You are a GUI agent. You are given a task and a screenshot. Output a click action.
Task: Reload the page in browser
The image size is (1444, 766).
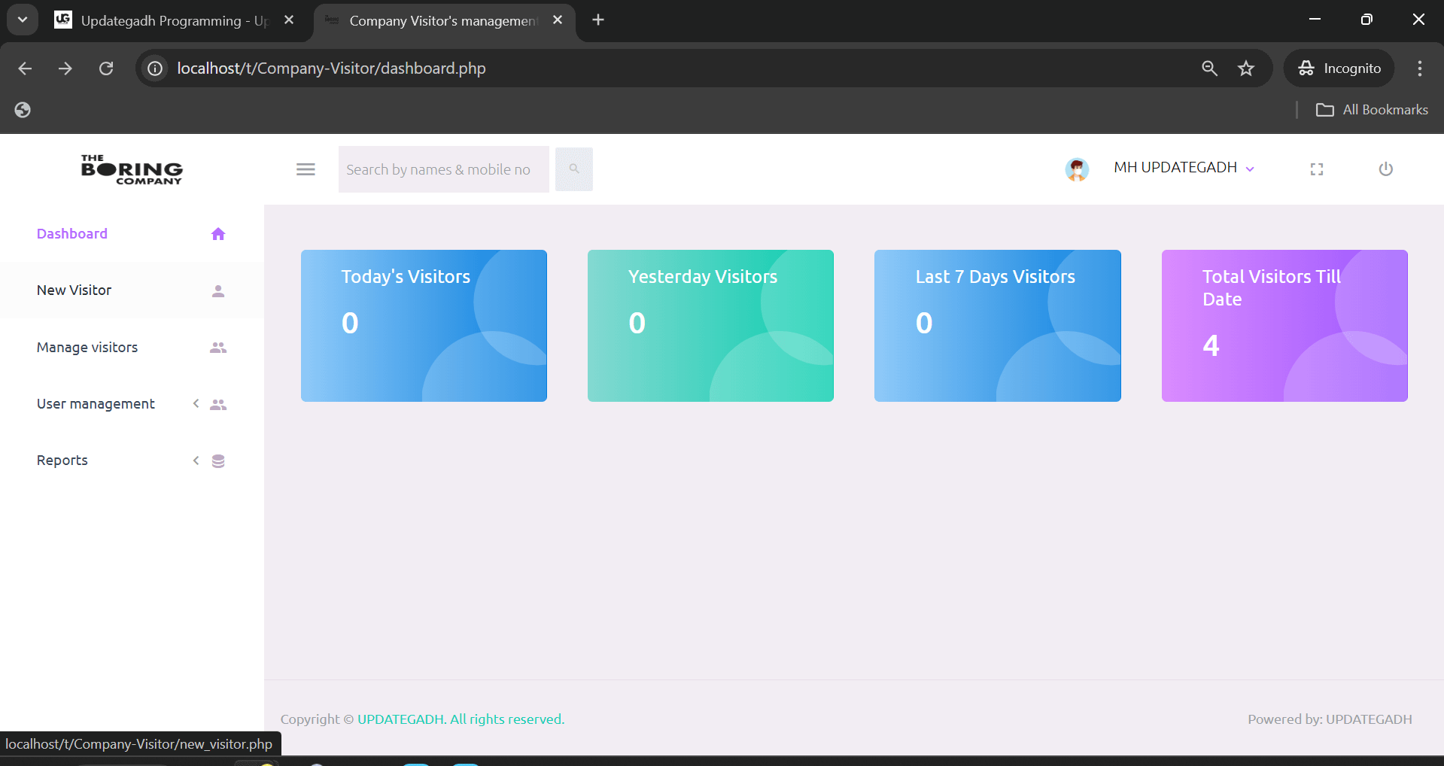[106, 68]
